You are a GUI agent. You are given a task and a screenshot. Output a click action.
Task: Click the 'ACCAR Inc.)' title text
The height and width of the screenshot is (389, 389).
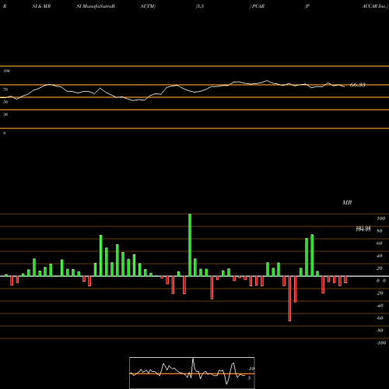(x=375, y=6)
